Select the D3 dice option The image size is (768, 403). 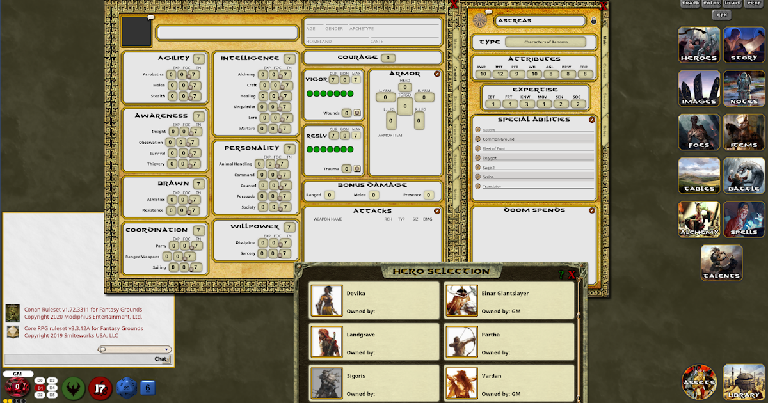(52, 381)
